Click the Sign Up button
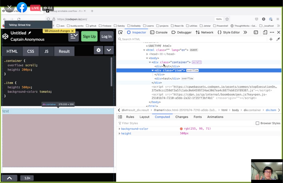Viewport: 283px width, 183px height. 89,36
